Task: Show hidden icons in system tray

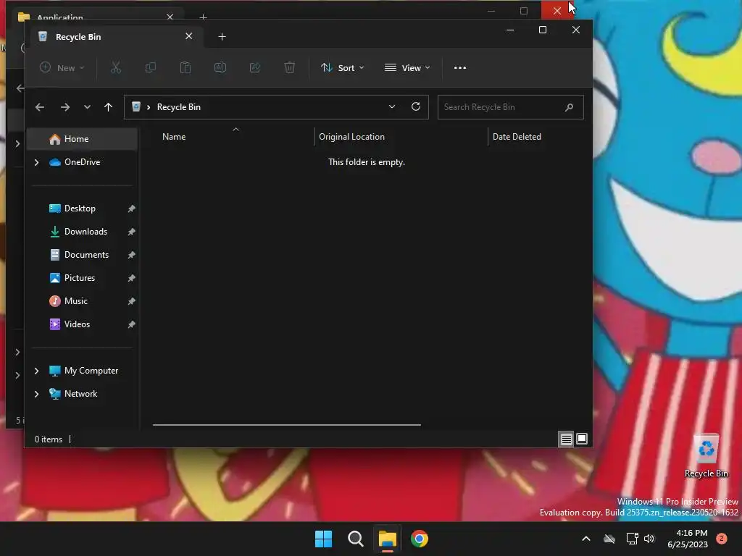Action: [x=585, y=539]
